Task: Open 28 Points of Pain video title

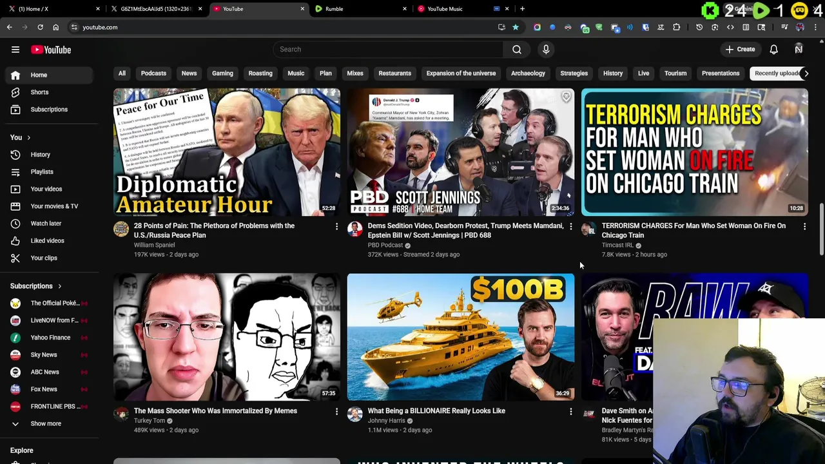Action: point(214,231)
